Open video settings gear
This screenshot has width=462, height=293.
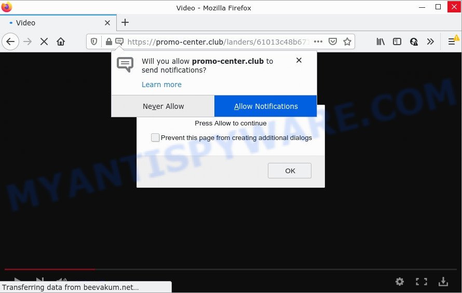coord(400,282)
